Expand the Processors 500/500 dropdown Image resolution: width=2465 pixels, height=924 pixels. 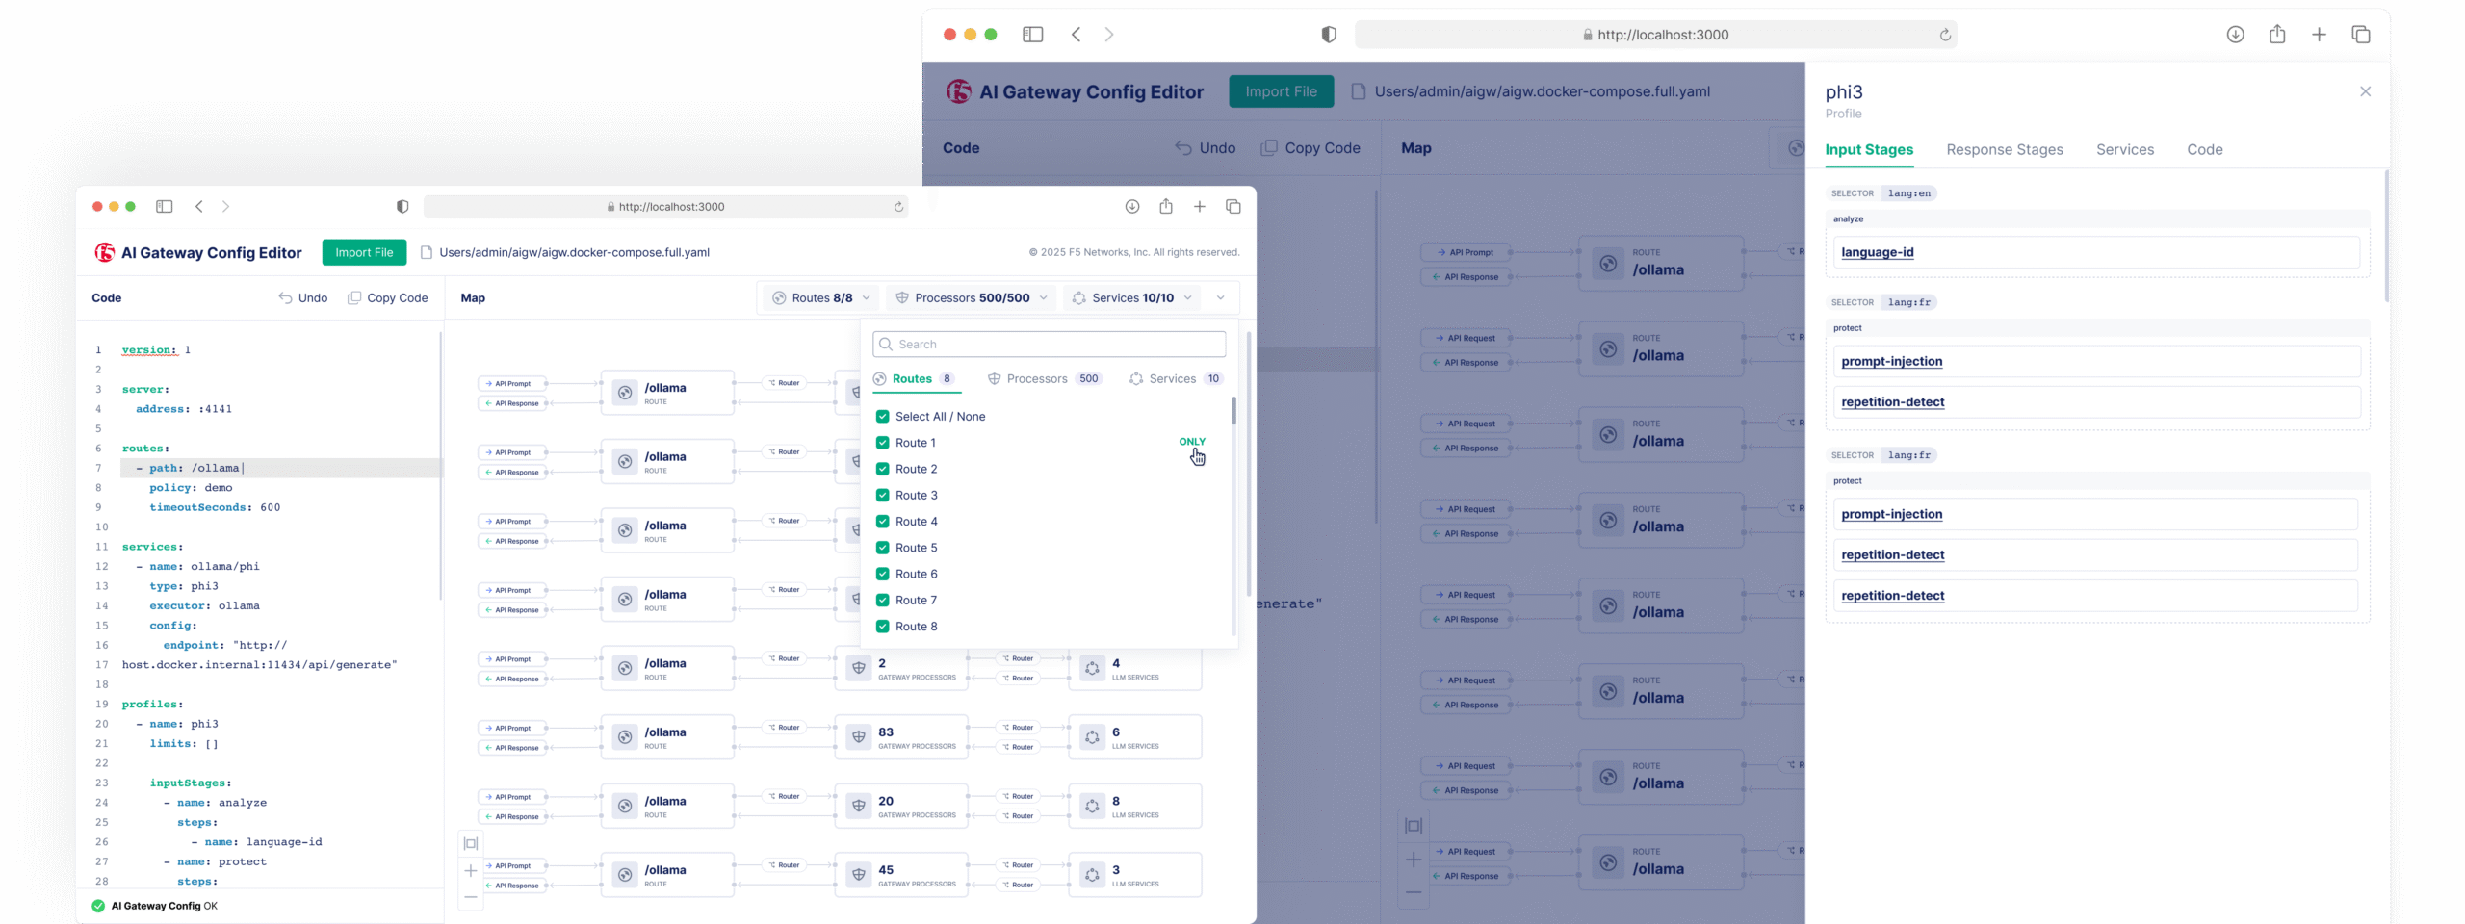[971, 297]
